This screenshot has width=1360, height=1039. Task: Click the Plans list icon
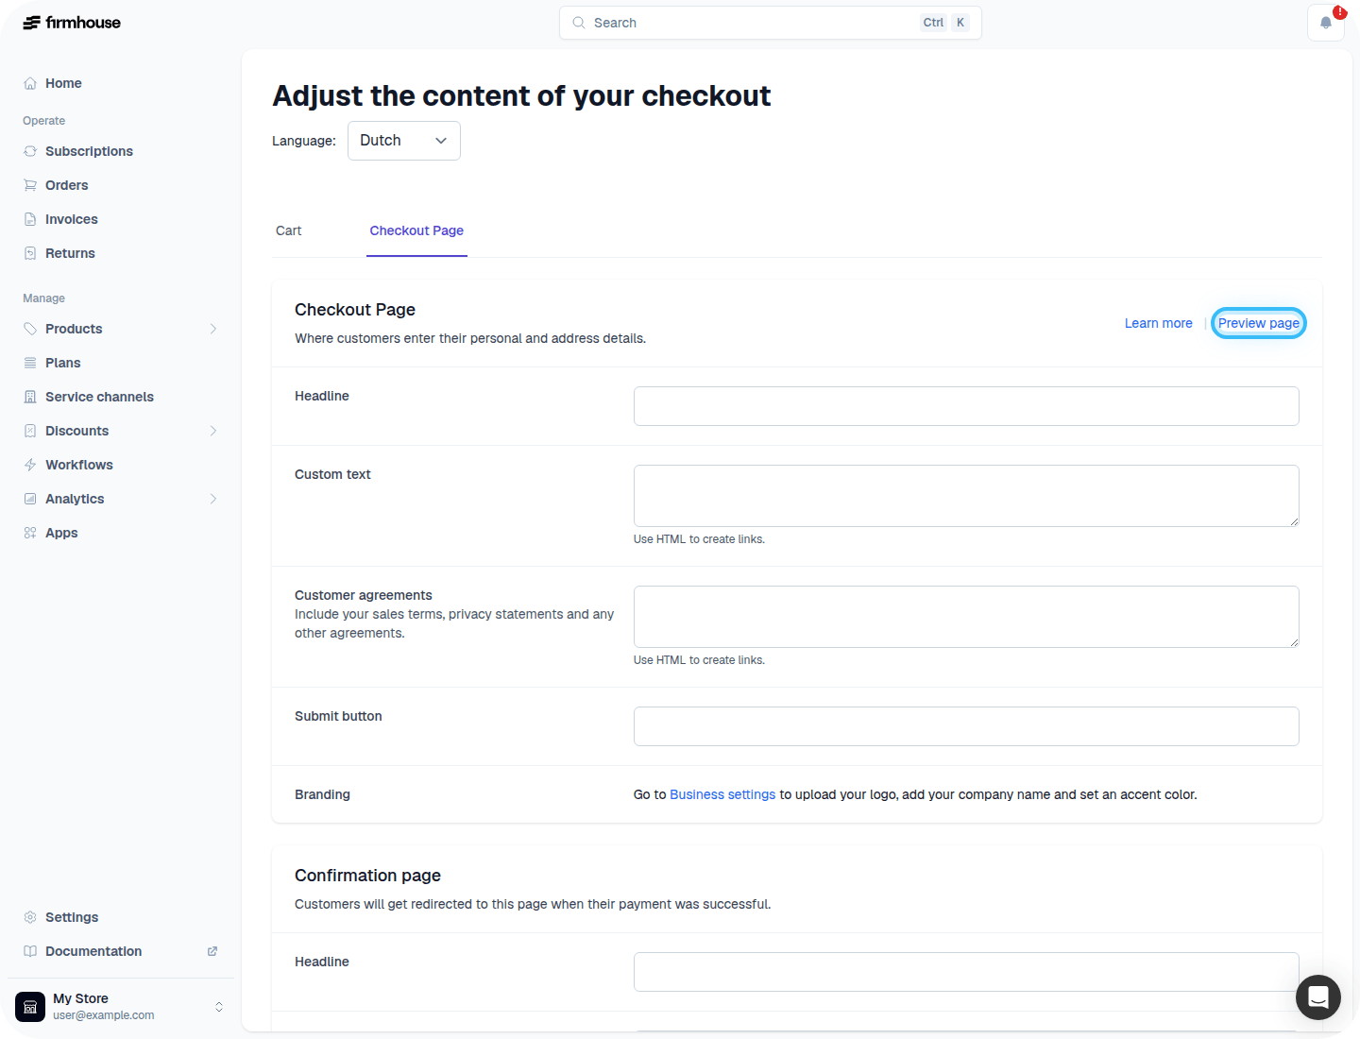tap(30, 363)
